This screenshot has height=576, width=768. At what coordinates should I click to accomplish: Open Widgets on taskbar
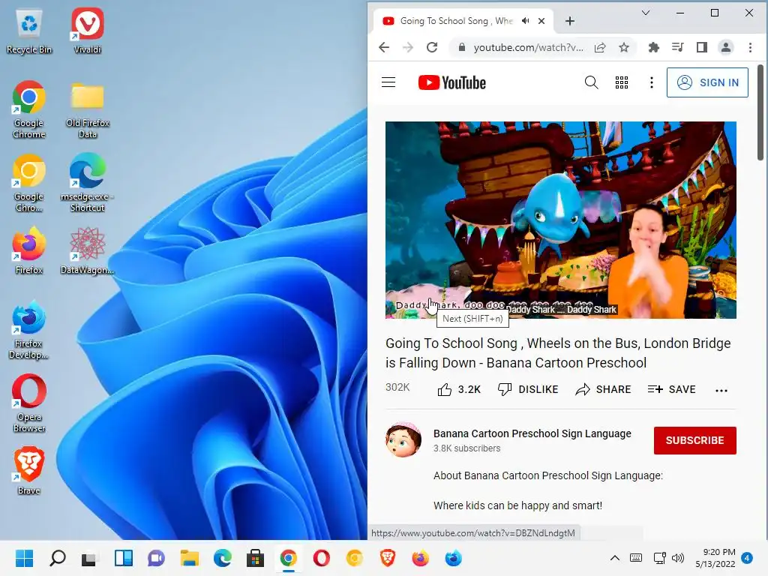tap(124, 558)
